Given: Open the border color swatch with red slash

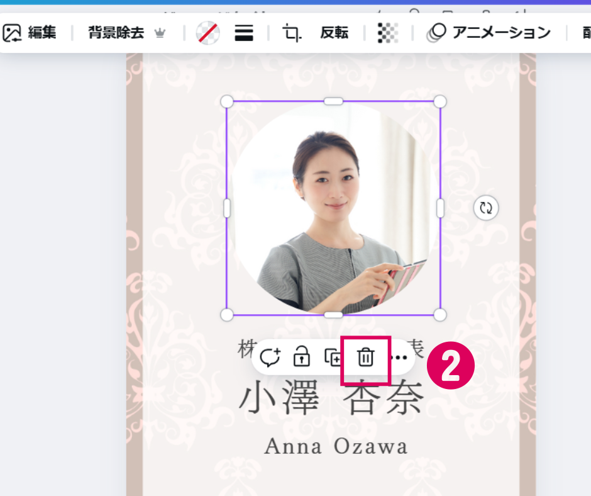Looking at the screenshot, I should coord(207,33).
